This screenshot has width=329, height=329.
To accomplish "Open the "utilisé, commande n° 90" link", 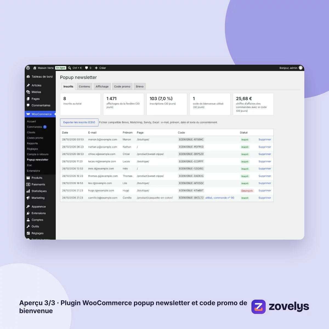I will click(x=220, y=198).
